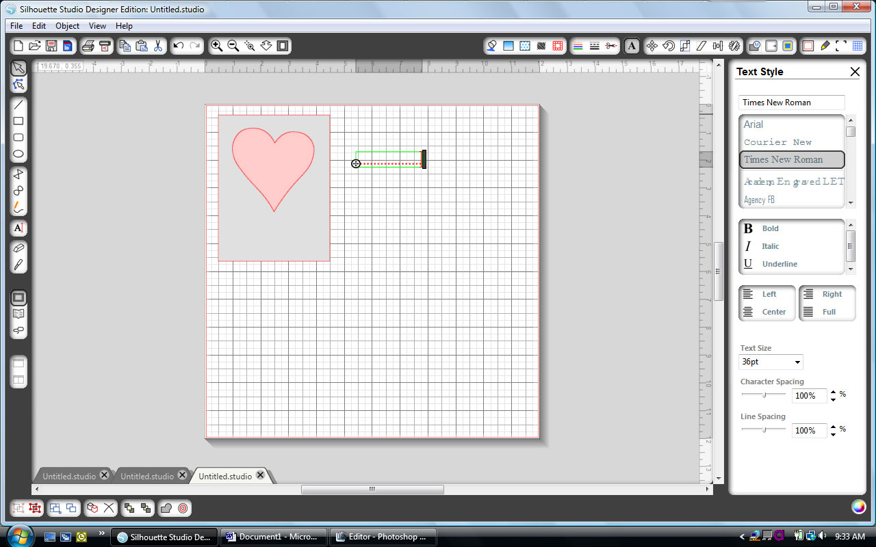Click the font name input field
The height and width of the screenshot is (547, 876).
[792, 103]
